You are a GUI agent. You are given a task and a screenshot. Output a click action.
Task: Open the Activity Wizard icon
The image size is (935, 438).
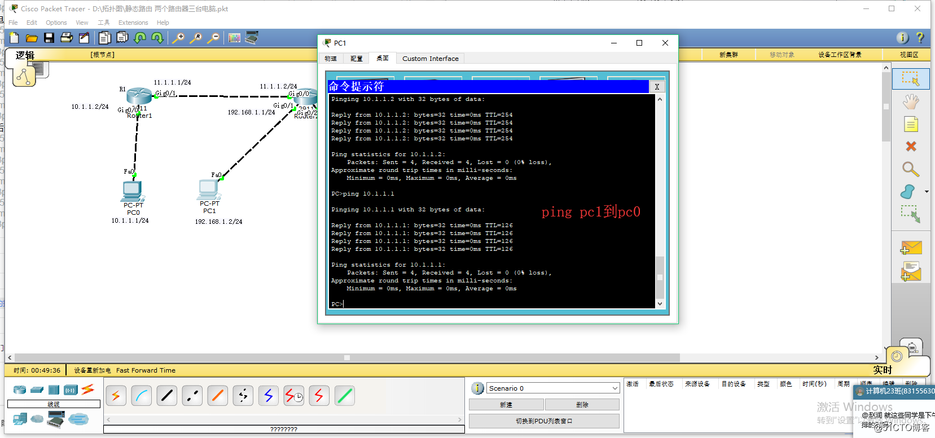click(84, 38)
